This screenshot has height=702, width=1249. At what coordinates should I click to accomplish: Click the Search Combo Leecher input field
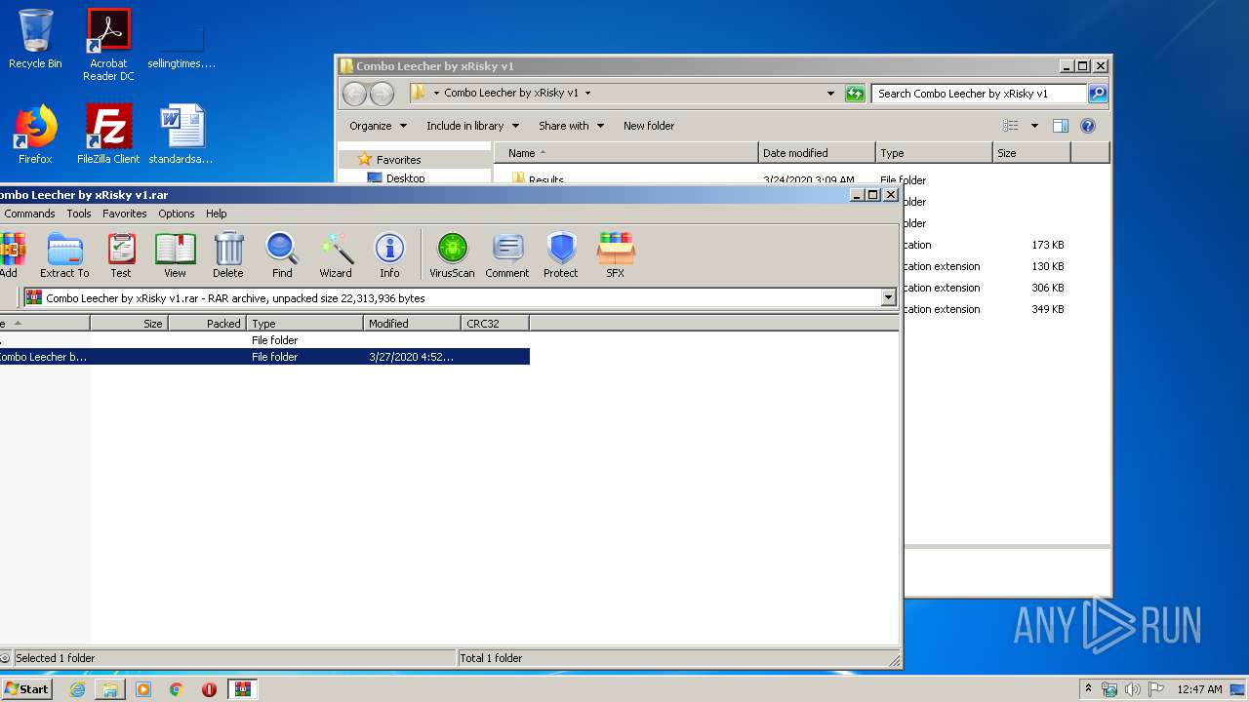pyautogui.click(x=979, y=94)
